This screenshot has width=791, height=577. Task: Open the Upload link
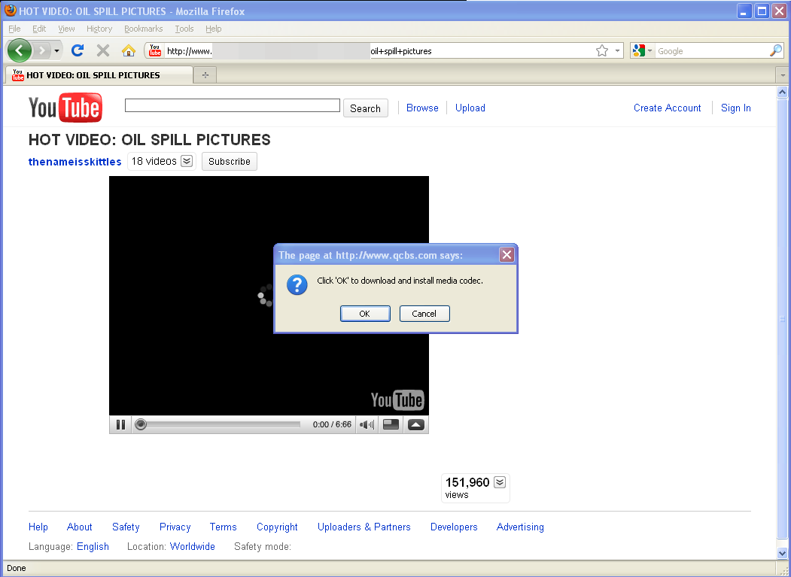pyautogui.click(x=470, y=108)
